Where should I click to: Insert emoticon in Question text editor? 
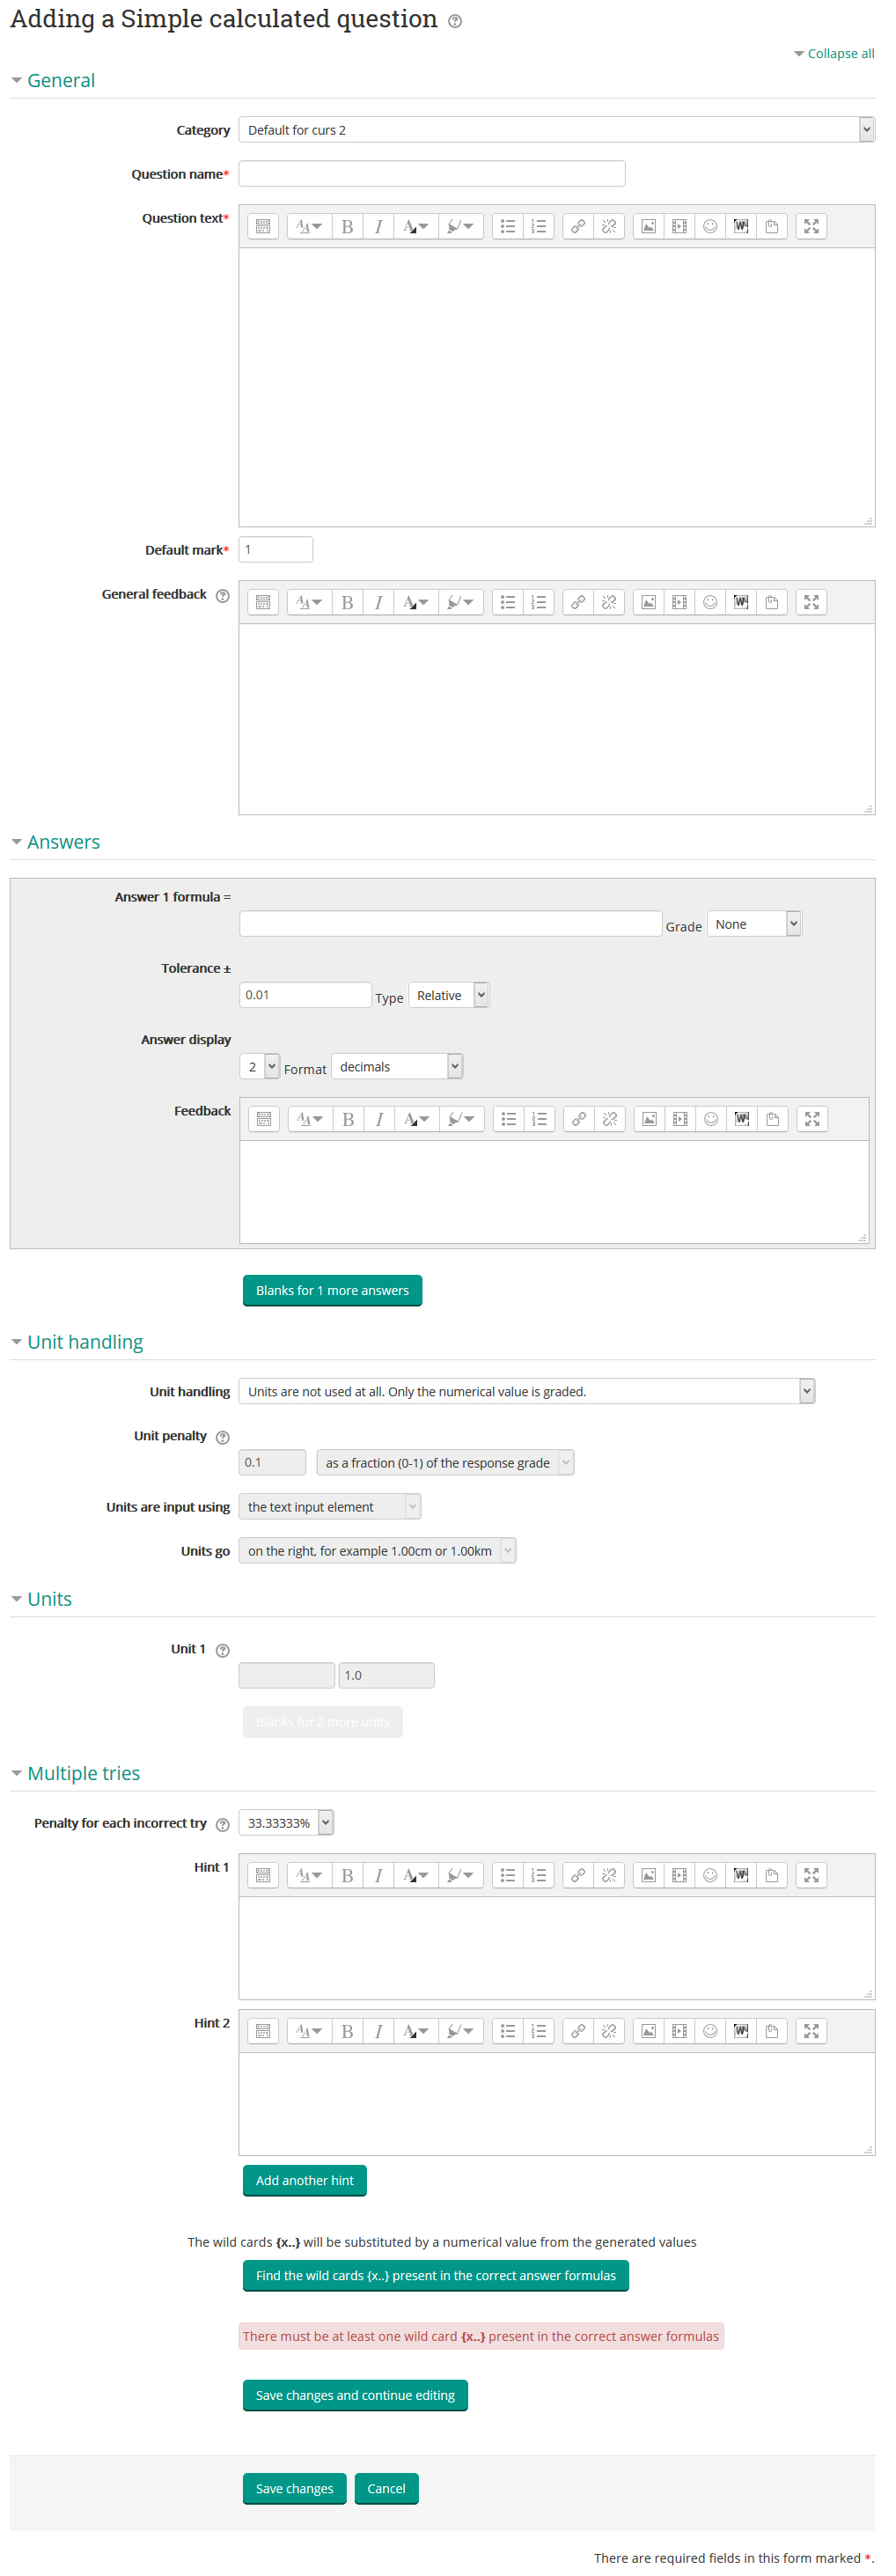click(710, 226)
